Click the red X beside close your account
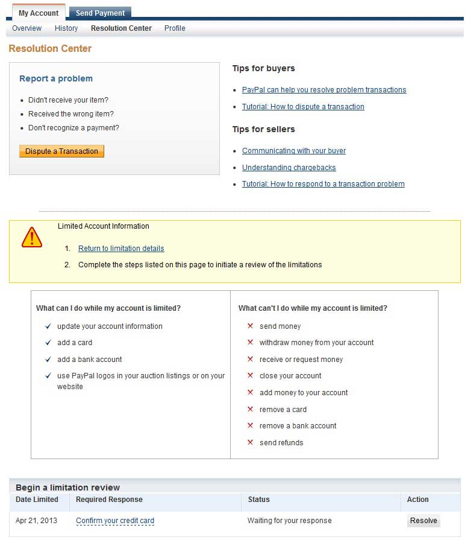The image size is (465, 543). point(250,375)
